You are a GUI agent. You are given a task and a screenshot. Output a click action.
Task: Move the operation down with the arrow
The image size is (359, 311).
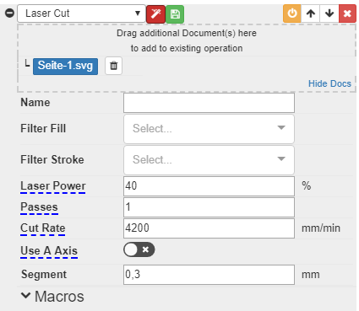(329, 13)
